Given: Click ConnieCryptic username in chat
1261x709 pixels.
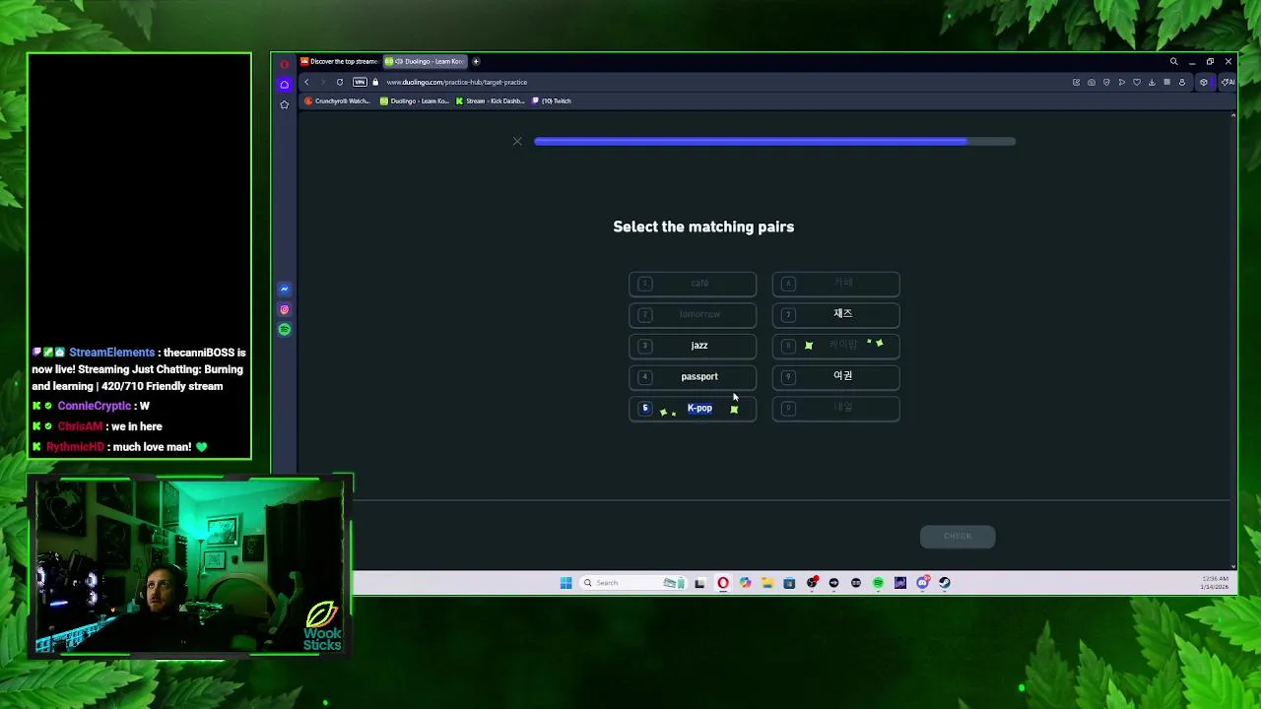Looking at the screenshot, I should [94, 406].
